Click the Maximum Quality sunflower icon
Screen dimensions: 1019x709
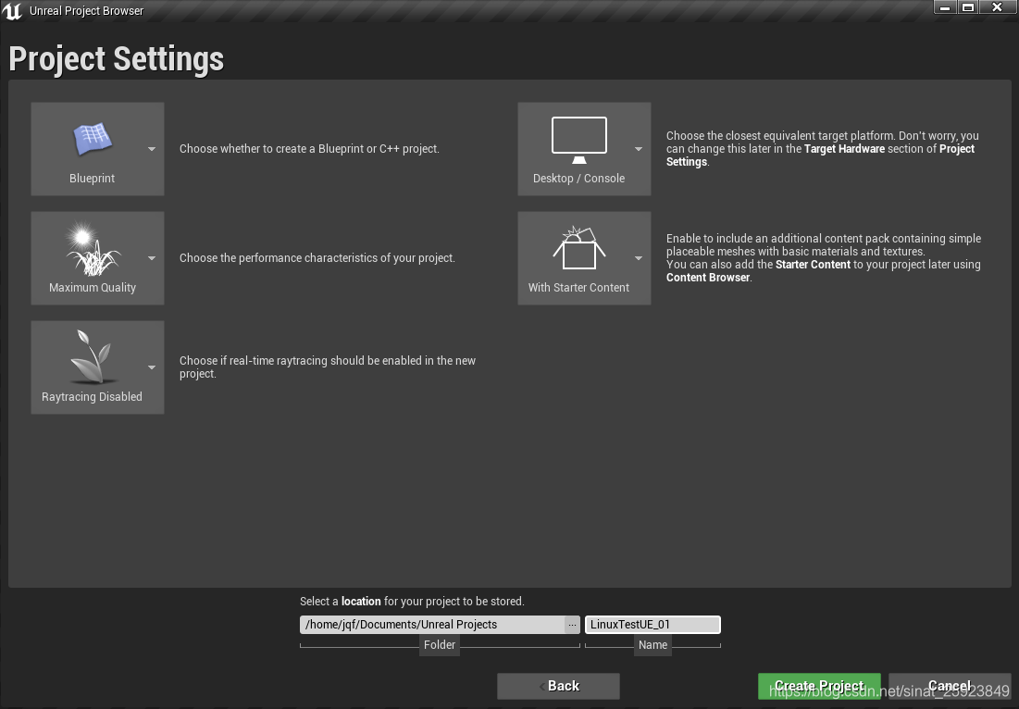(x=93, y=250)
